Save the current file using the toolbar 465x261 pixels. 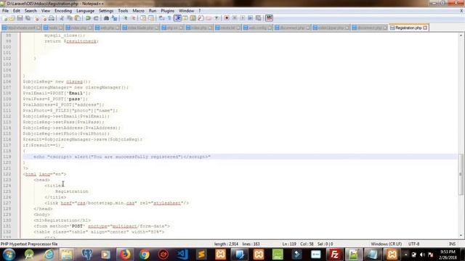20,18
